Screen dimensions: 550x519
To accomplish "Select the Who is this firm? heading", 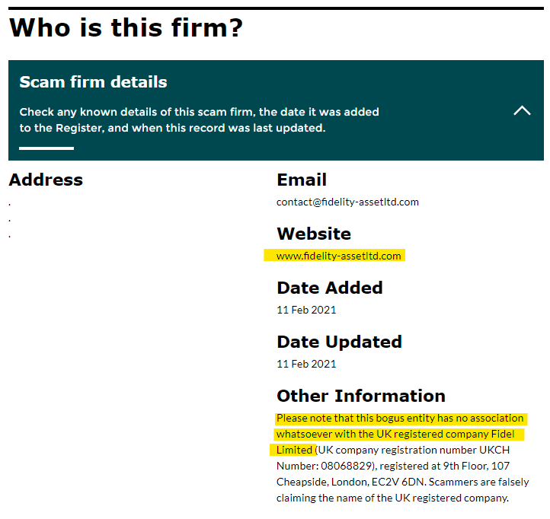I will coord(126,27).
